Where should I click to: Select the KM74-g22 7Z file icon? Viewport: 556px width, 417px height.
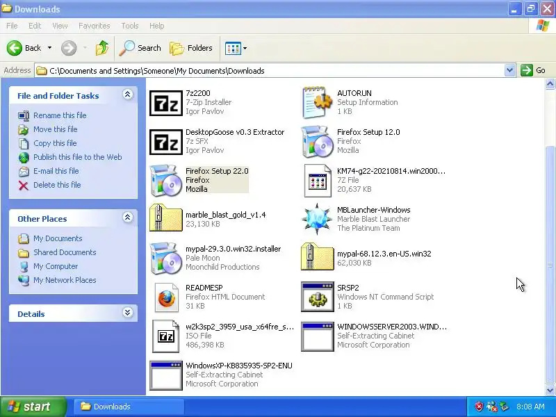(318, 181)
